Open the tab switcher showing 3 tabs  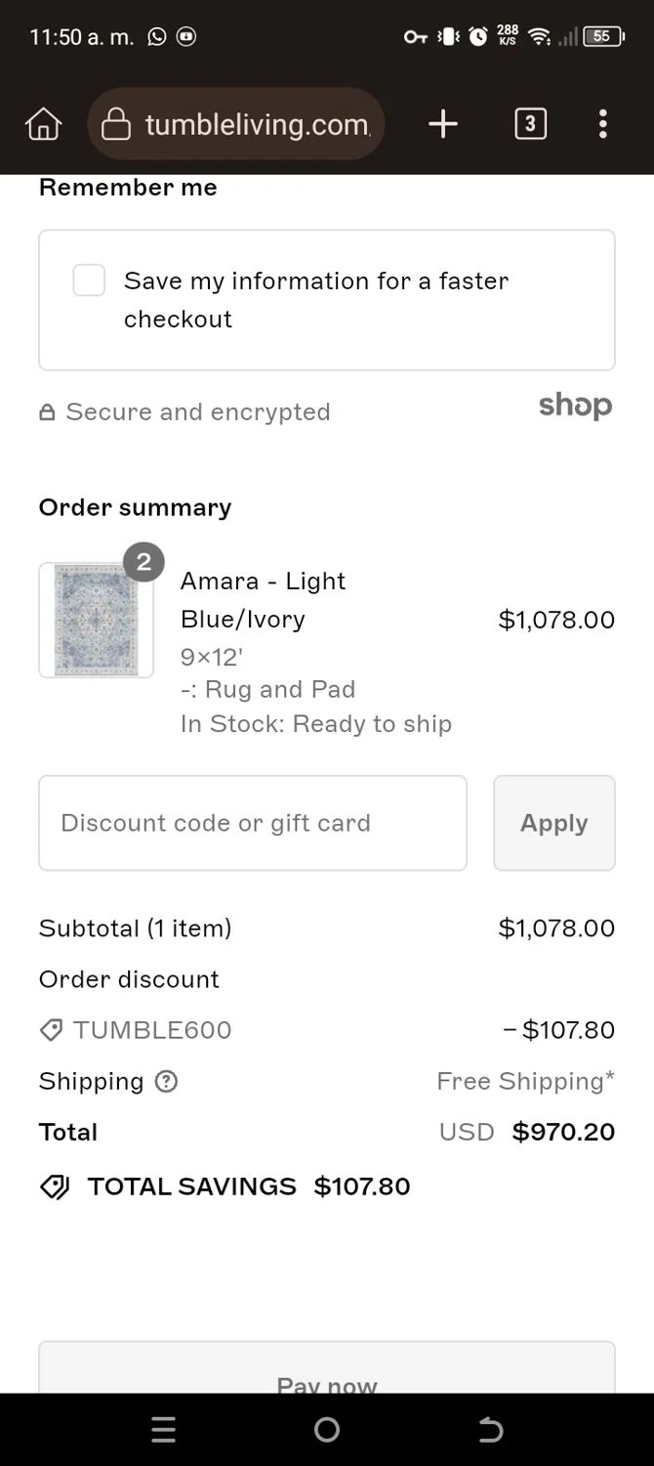coord(530,124)
